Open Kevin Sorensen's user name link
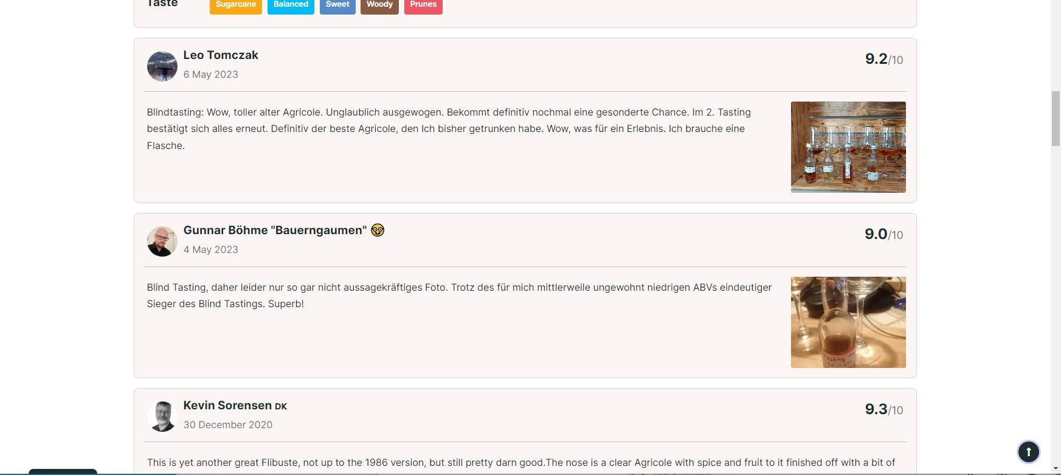 click(x=227, y=406)
